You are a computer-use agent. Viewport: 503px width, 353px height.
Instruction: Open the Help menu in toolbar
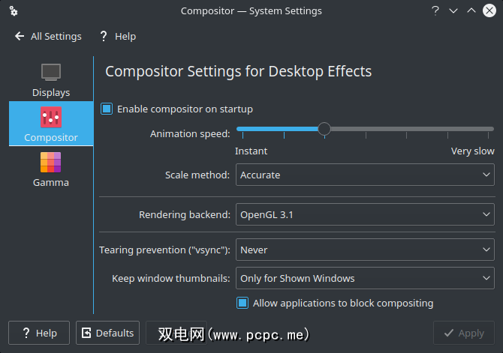(x=125, y=36)
